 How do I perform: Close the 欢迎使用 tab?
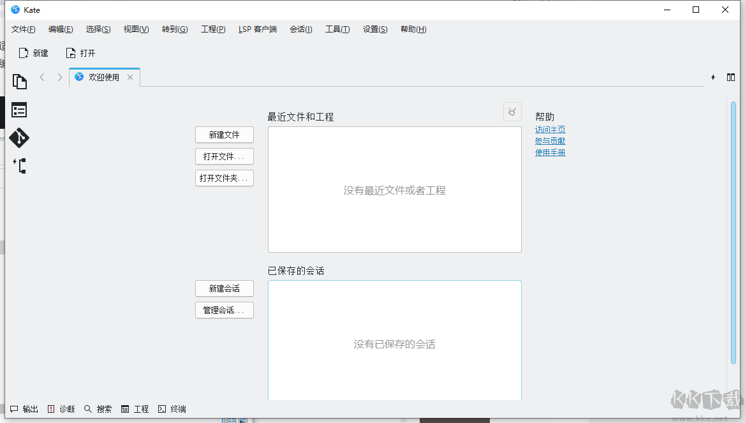pyautogui.click(x=130, y=77)
